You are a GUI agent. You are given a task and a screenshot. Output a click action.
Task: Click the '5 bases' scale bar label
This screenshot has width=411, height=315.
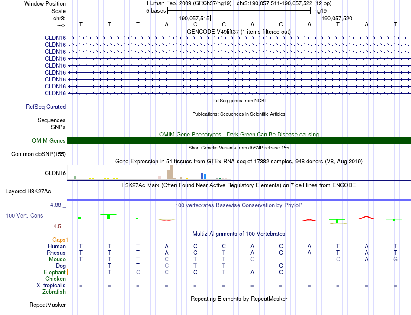(156, 11)
